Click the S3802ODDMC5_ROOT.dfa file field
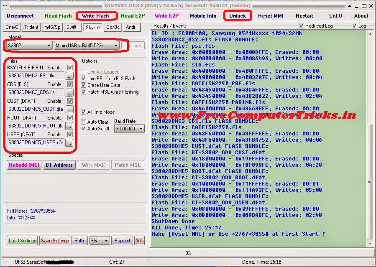The width and height of the screenshot is (376, 267). (x=36, y=126)
